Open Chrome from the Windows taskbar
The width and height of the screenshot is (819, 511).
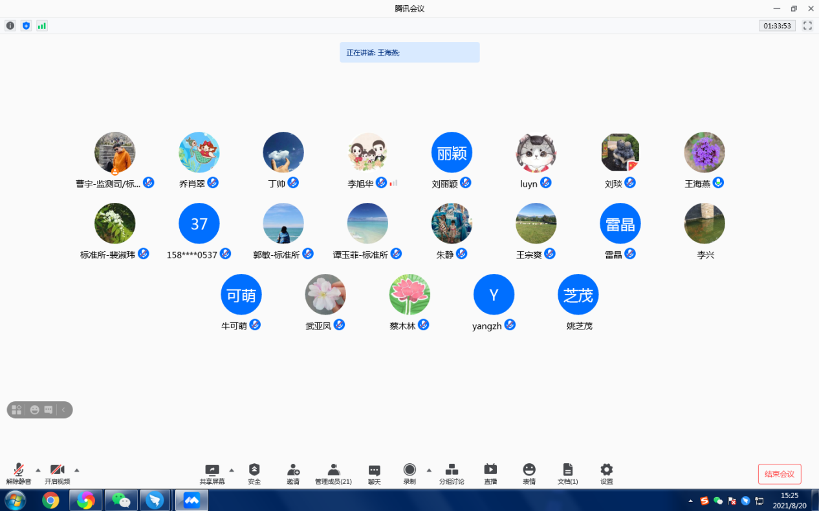(50, 500)
